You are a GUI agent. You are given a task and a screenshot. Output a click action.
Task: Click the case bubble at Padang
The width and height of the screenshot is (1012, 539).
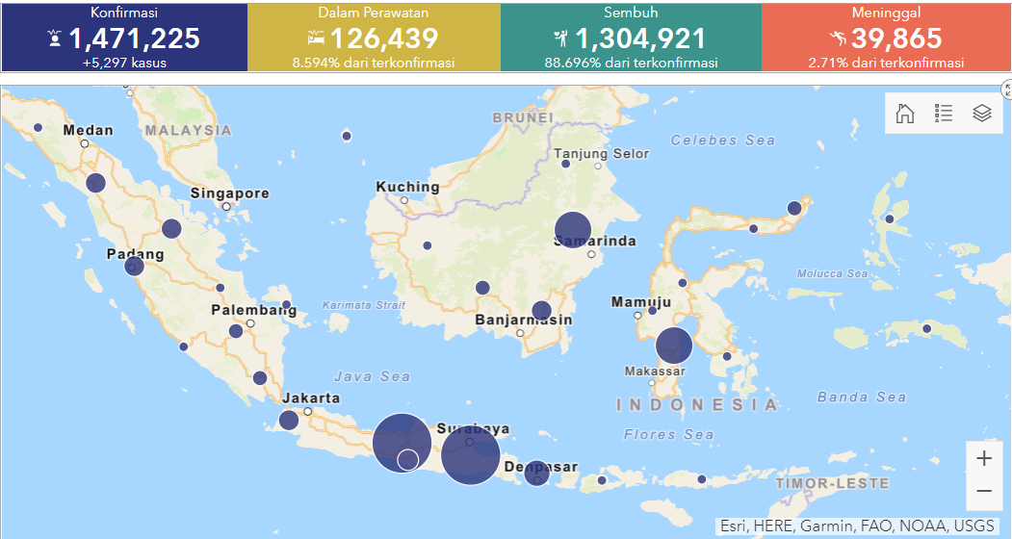click(134, 266)
